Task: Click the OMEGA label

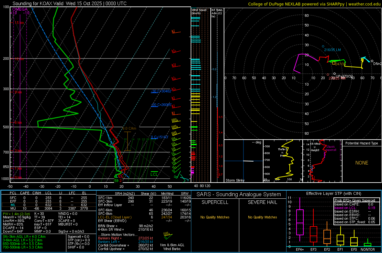Action: [20, 9]
